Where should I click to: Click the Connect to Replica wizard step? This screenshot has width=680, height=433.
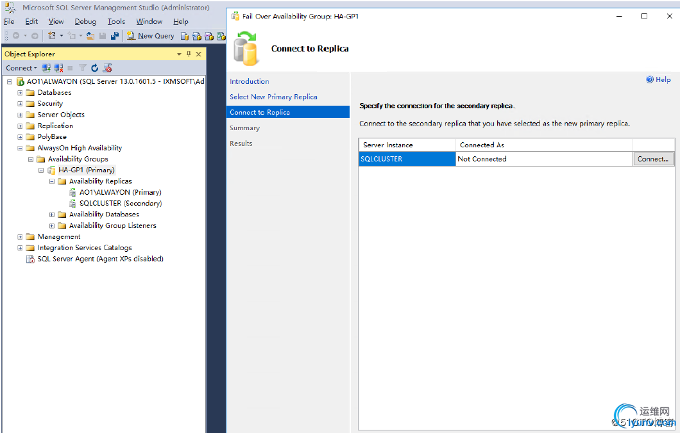pyautogui.click(x=288, y=112)
